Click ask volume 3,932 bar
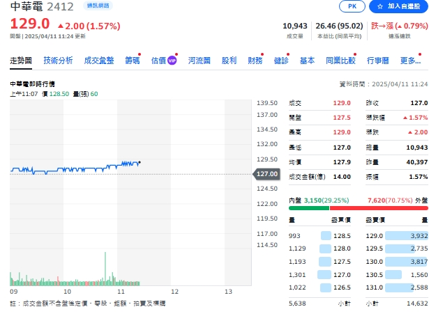Image resolution: width=429 pixels, height=316 pixels. tap(407, 236)
